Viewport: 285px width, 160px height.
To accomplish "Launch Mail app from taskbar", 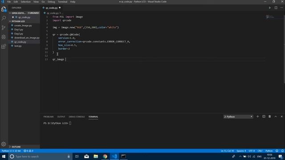I will coord(86,156).
